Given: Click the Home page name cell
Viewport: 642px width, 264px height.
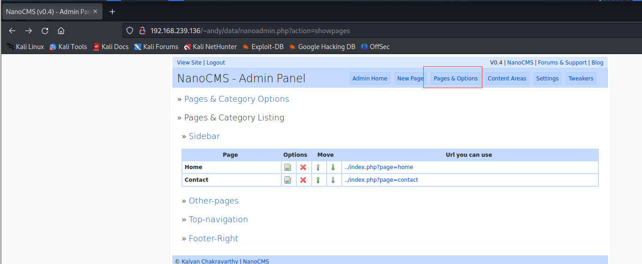Looking at the screenshot, I should [x=231, y=167].
